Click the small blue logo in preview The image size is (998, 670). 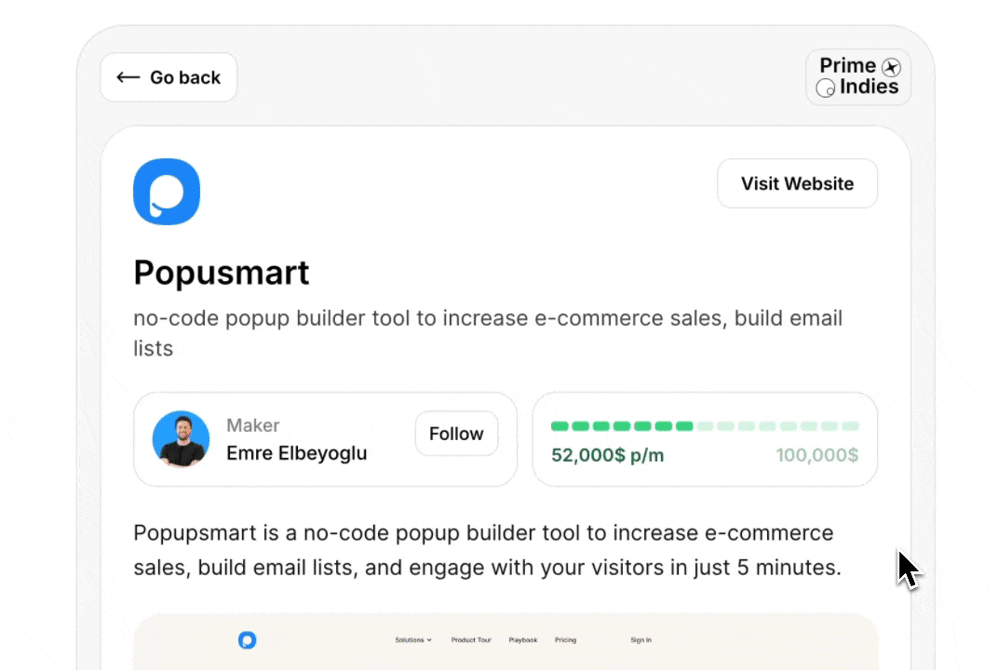tap(247, 640)
